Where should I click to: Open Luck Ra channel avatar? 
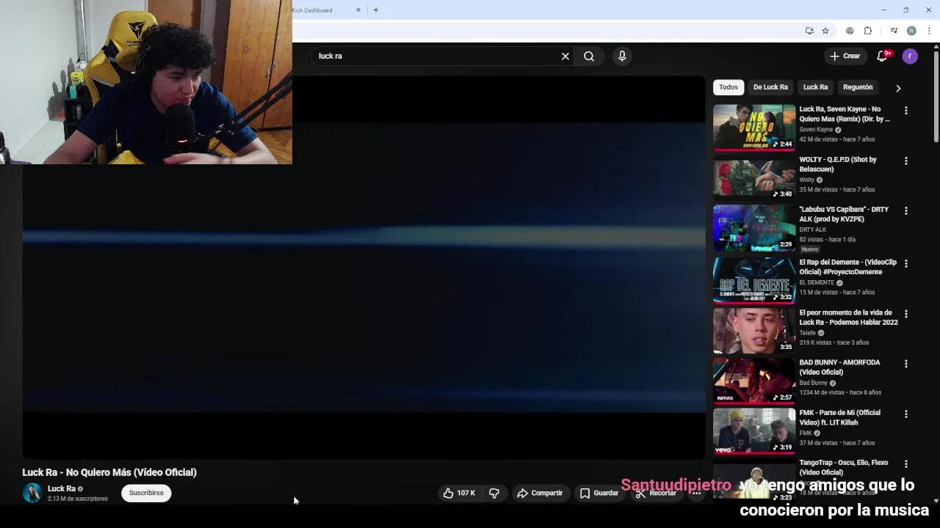coord(32,493)
